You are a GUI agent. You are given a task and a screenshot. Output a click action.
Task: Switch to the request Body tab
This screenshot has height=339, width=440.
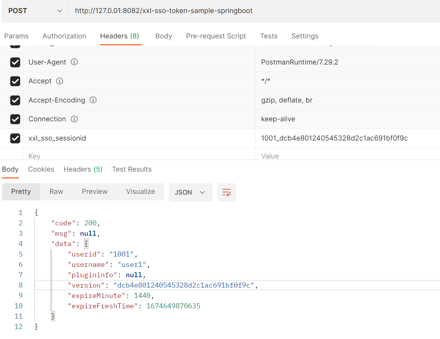[x=163, y=36]
